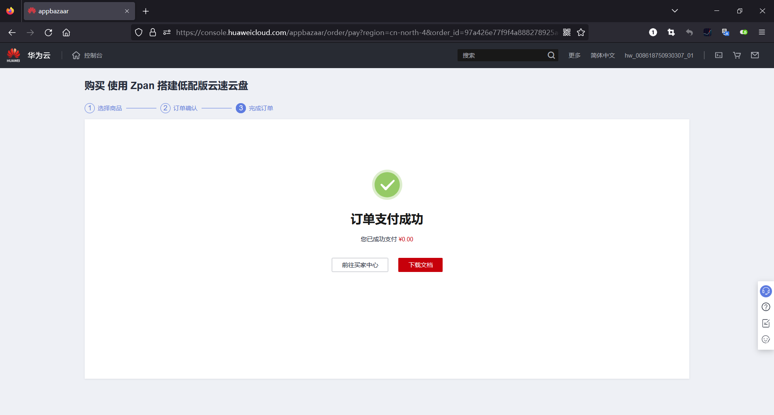Toggle the JavaScript switcher extension
This screenshot has height=415, width=774.
744,32
